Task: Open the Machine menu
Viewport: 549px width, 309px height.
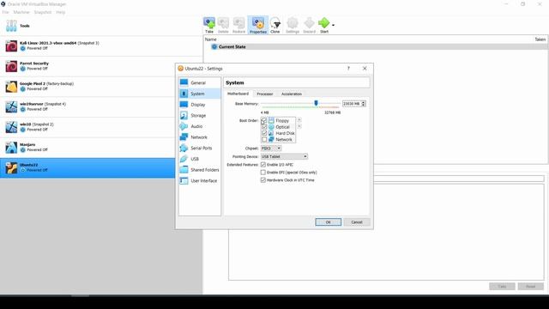Action: coord(21,12)
